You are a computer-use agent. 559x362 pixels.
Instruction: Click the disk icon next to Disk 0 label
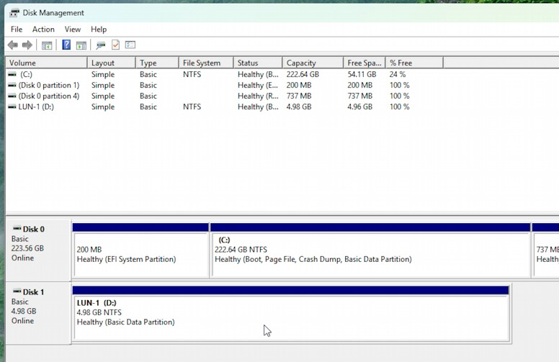tap(17, 228)
